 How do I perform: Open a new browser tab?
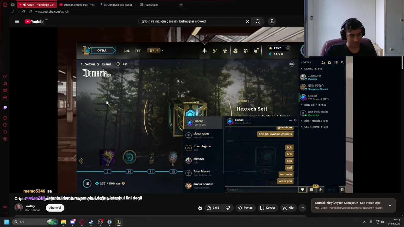[x=181, y=5]
